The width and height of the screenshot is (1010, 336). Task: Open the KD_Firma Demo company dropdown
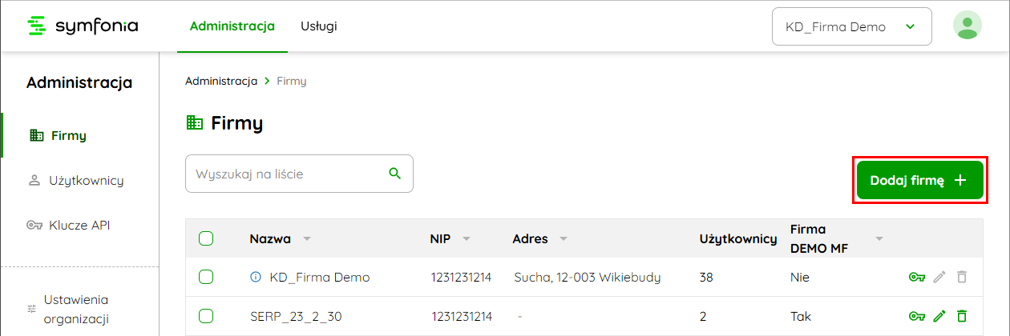click(851, 26)
